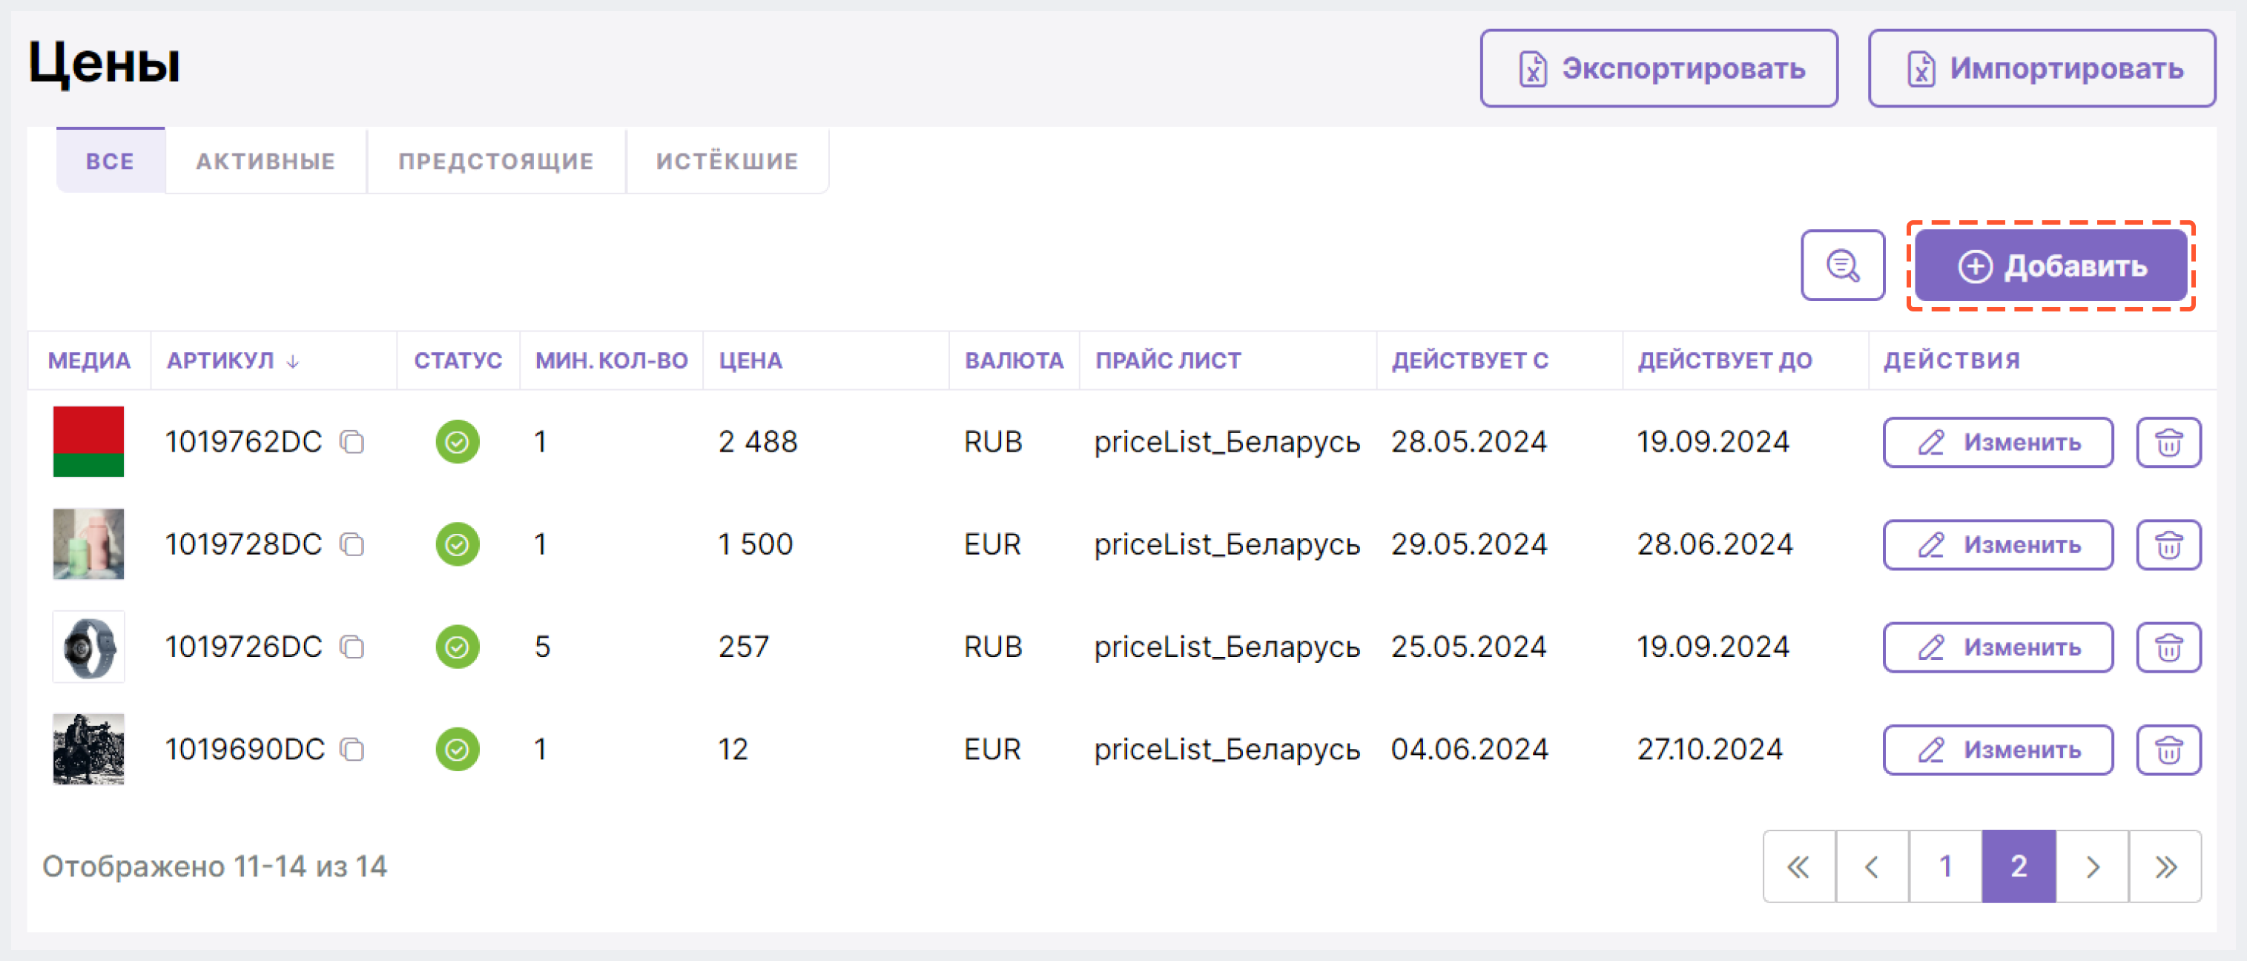The height and width of the screenshot is (961, 2247).
Task: Click the Отображено 11-14 из 14 counter
Action: click(x=214, y=866)
